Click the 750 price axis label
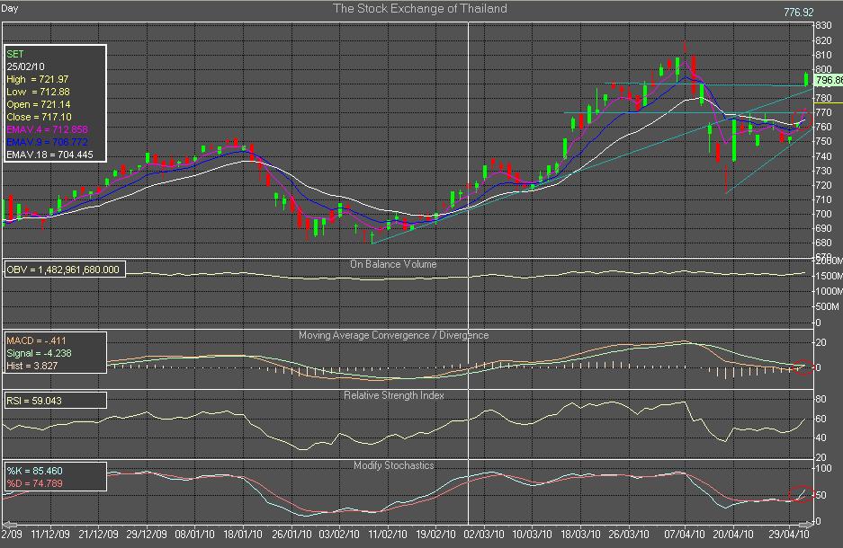Screen dimensions: 843x548 pos(823,142)
